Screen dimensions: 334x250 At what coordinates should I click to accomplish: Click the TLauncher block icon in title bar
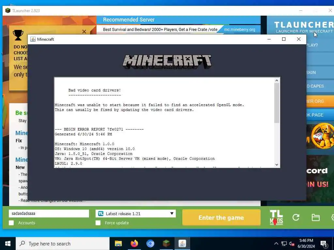click(8, 10)
